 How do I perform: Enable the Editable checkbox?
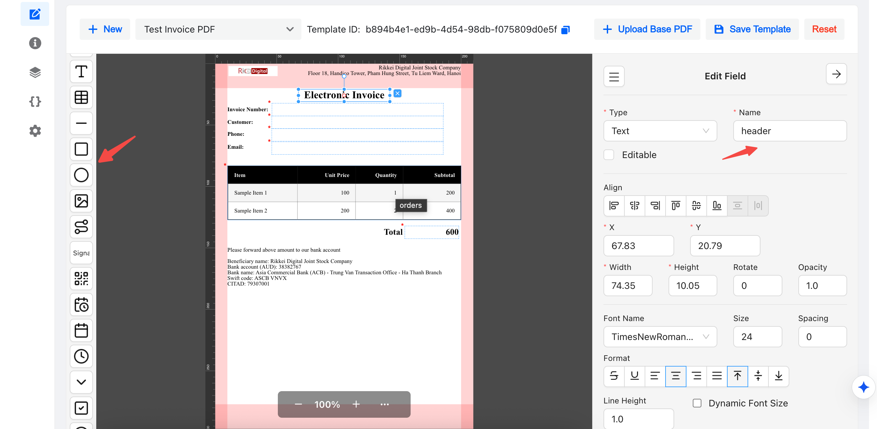tap(609, 155)
